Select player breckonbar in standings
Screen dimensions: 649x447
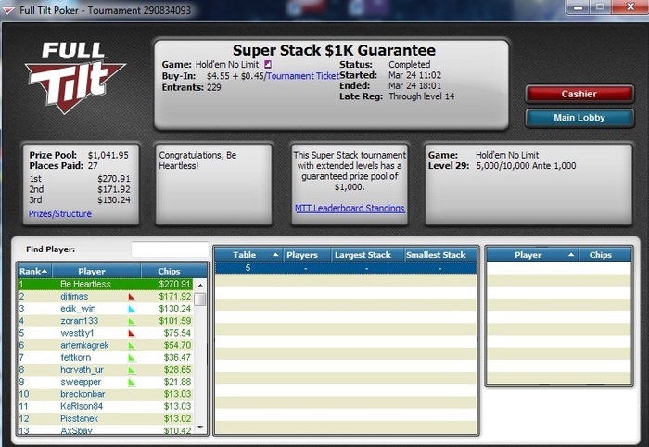coord(106,394)
